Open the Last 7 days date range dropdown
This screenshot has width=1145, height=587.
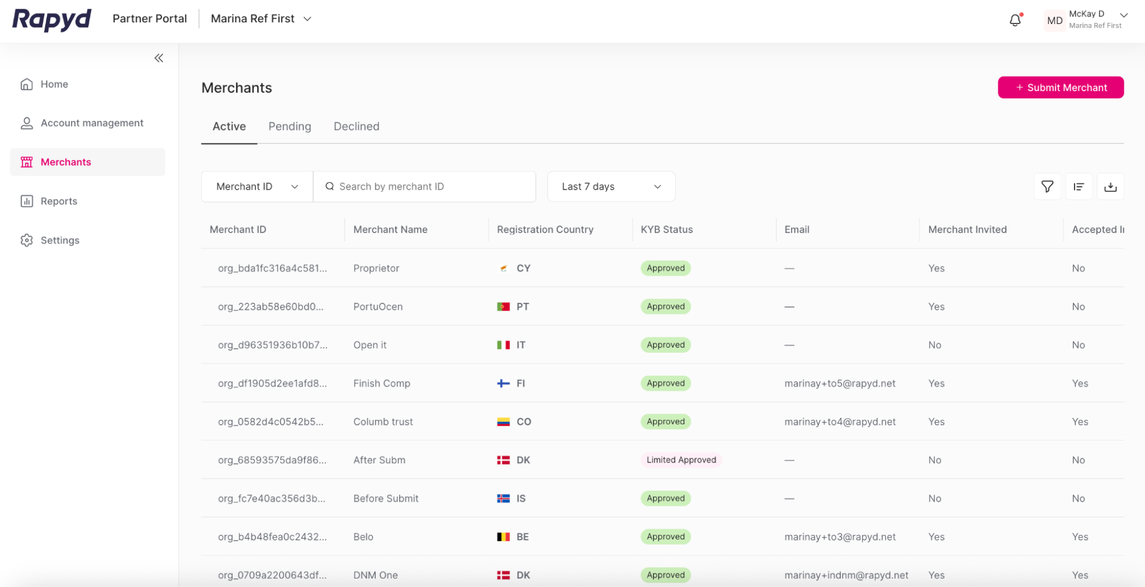point(611,186)
